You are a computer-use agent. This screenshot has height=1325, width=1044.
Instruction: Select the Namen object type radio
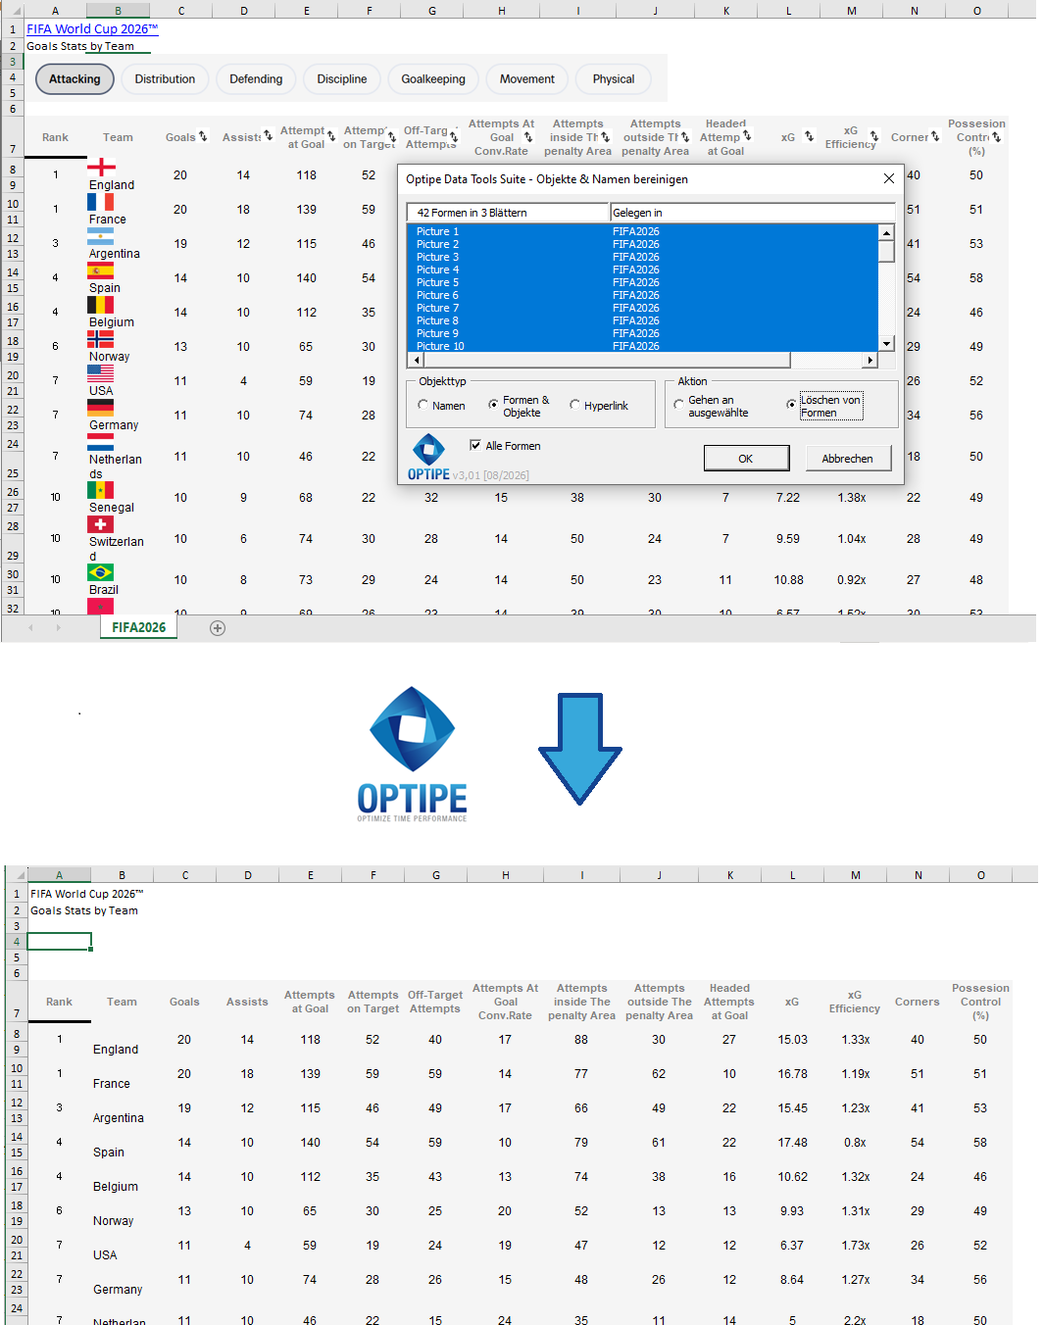(423, 405)
